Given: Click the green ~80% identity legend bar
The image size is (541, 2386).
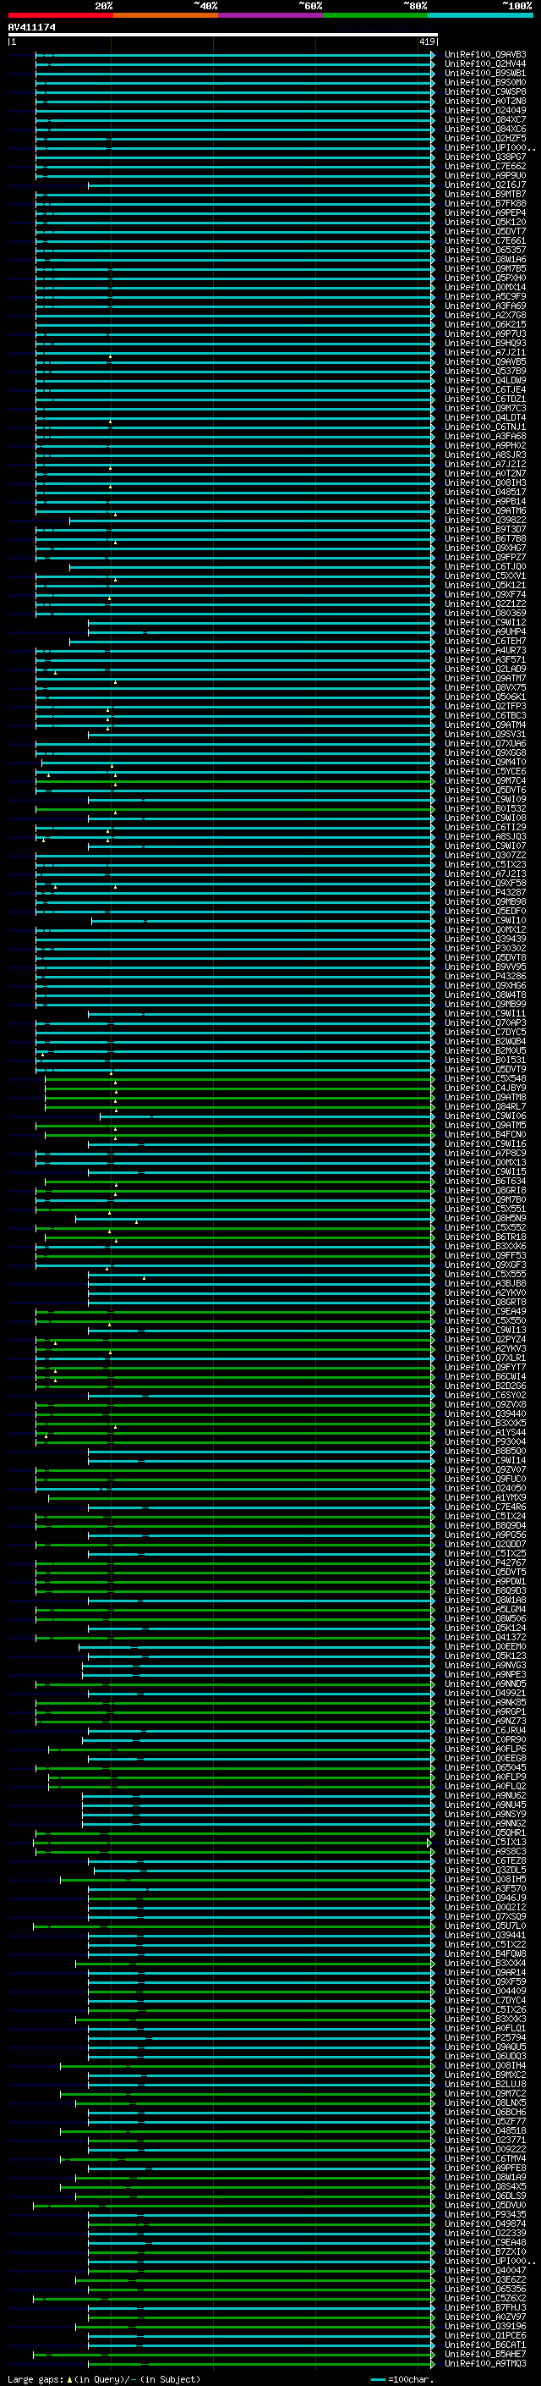Looking at the screenshot, I should pos(375,15).
